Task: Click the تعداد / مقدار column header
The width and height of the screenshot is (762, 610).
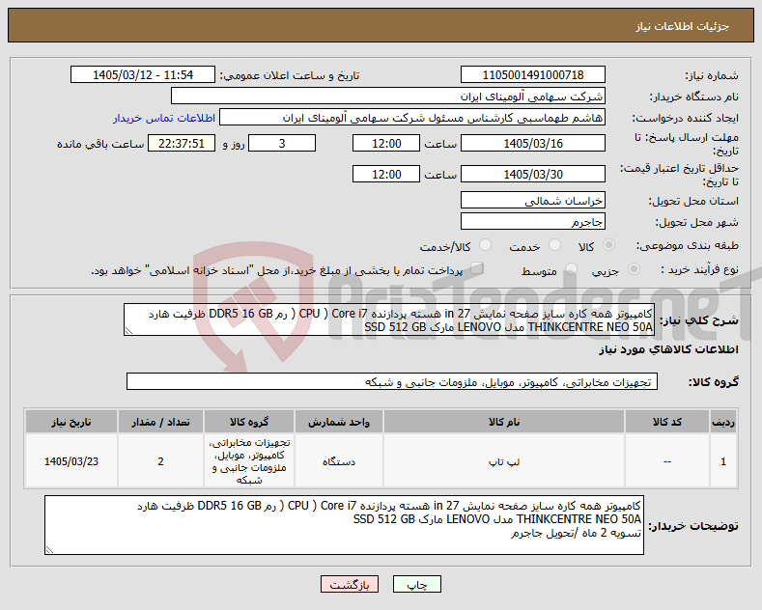Action: coord(161,422)
